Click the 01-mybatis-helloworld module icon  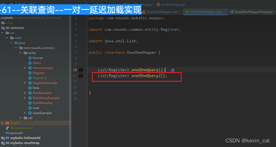3,138
